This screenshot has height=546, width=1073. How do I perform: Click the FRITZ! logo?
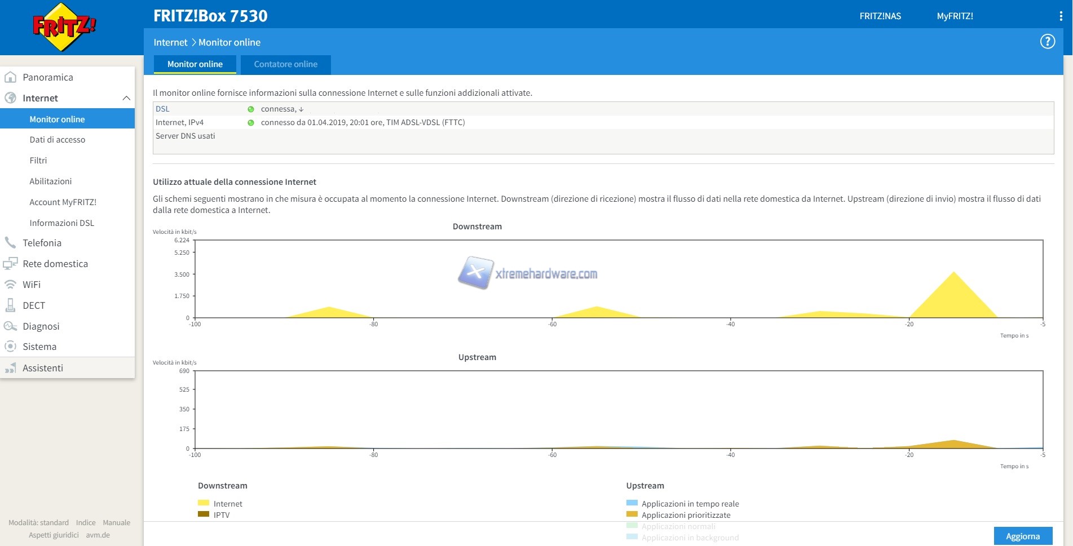coord(64,26)
